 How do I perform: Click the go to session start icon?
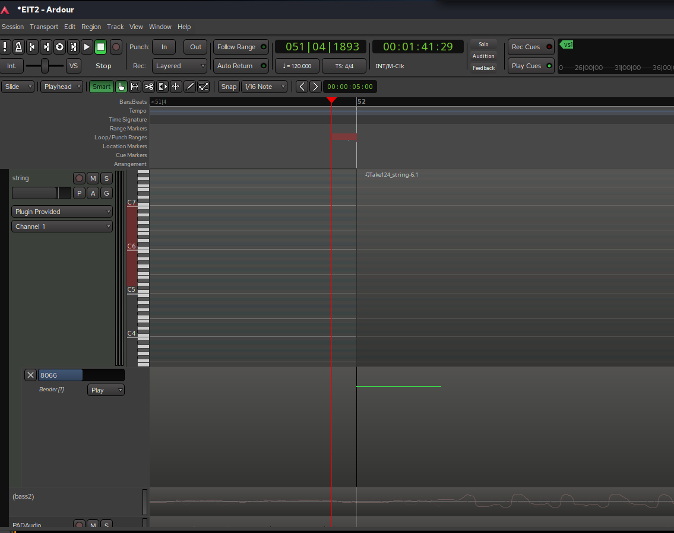click(32, 47)
